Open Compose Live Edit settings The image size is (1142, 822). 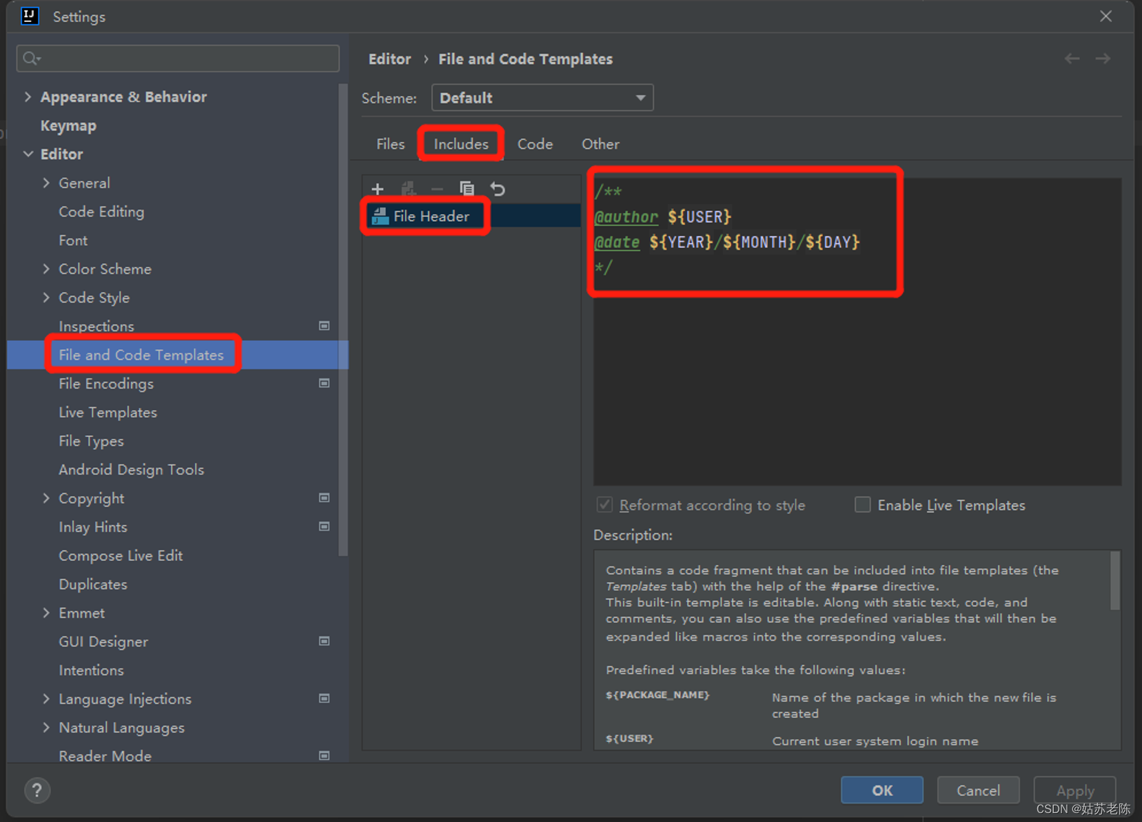[x=121, y=555]
